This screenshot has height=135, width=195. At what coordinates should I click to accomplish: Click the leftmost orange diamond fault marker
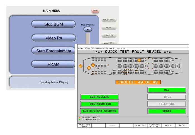81,66
